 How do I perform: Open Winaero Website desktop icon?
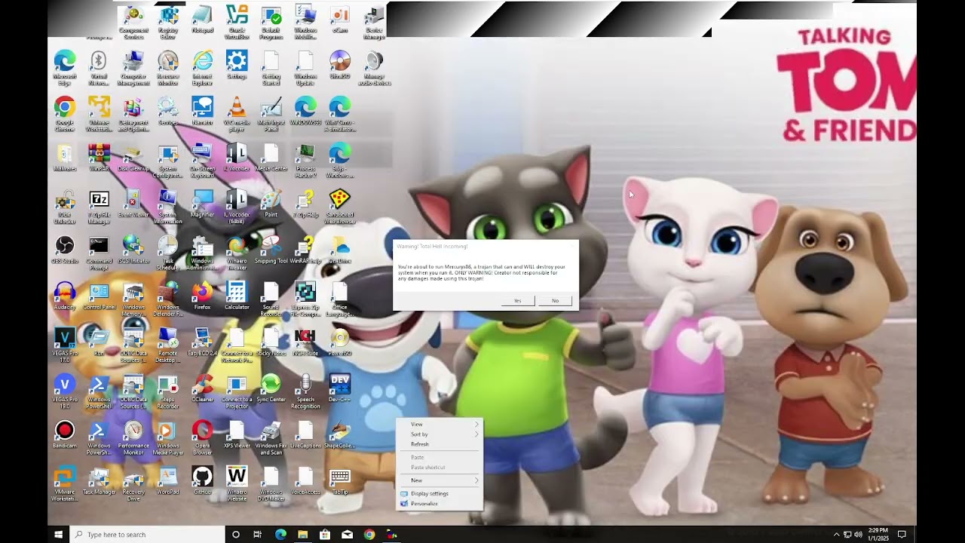[x=237, y=483]
